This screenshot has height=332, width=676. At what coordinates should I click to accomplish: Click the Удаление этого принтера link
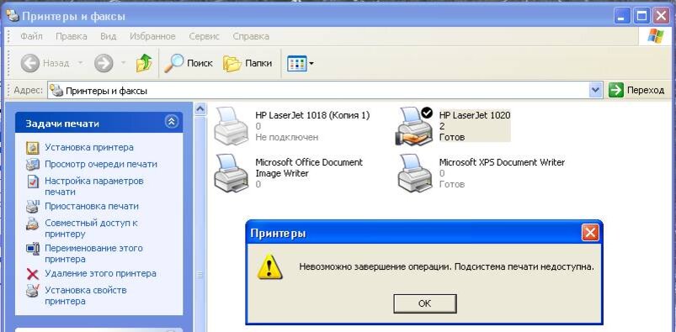tap(100, 273)
